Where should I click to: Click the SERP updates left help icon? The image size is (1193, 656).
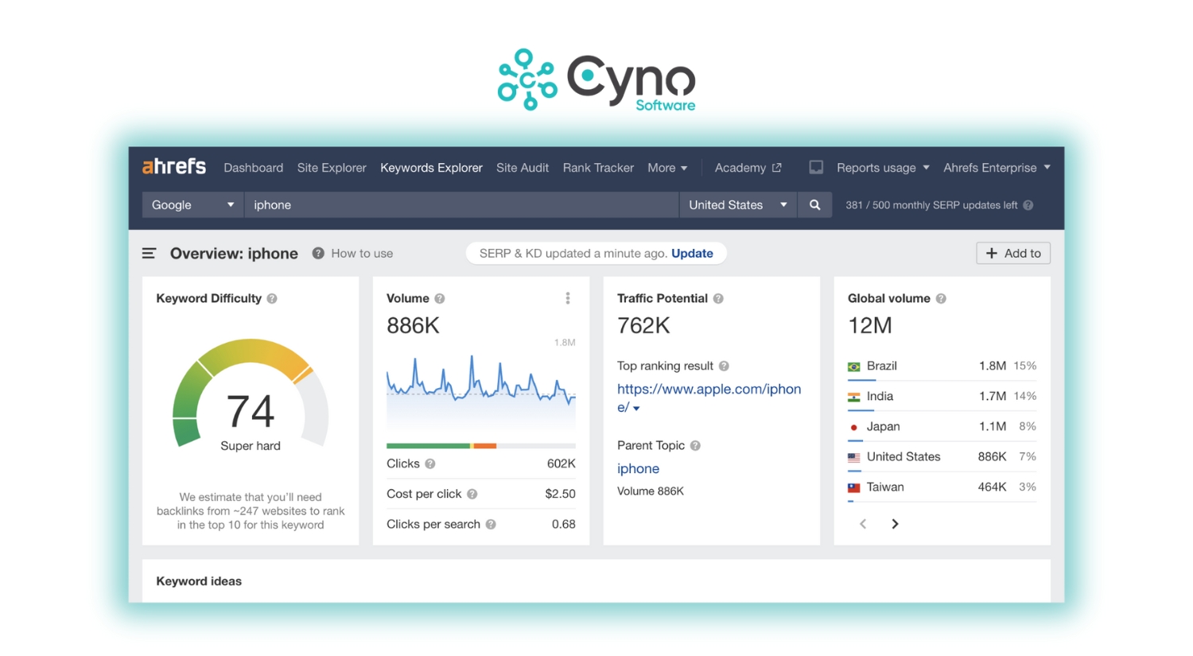[1028, 205]
